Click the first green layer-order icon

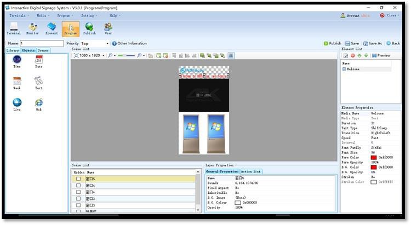[x=202, y=55]
